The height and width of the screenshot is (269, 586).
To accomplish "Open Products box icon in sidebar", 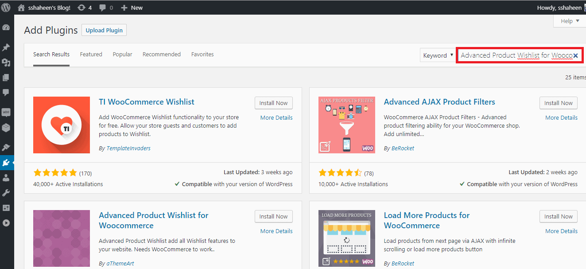I will point(6,128).
